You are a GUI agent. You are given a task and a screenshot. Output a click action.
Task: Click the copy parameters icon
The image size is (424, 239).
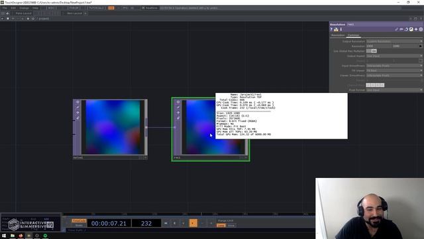coord(406,29)
